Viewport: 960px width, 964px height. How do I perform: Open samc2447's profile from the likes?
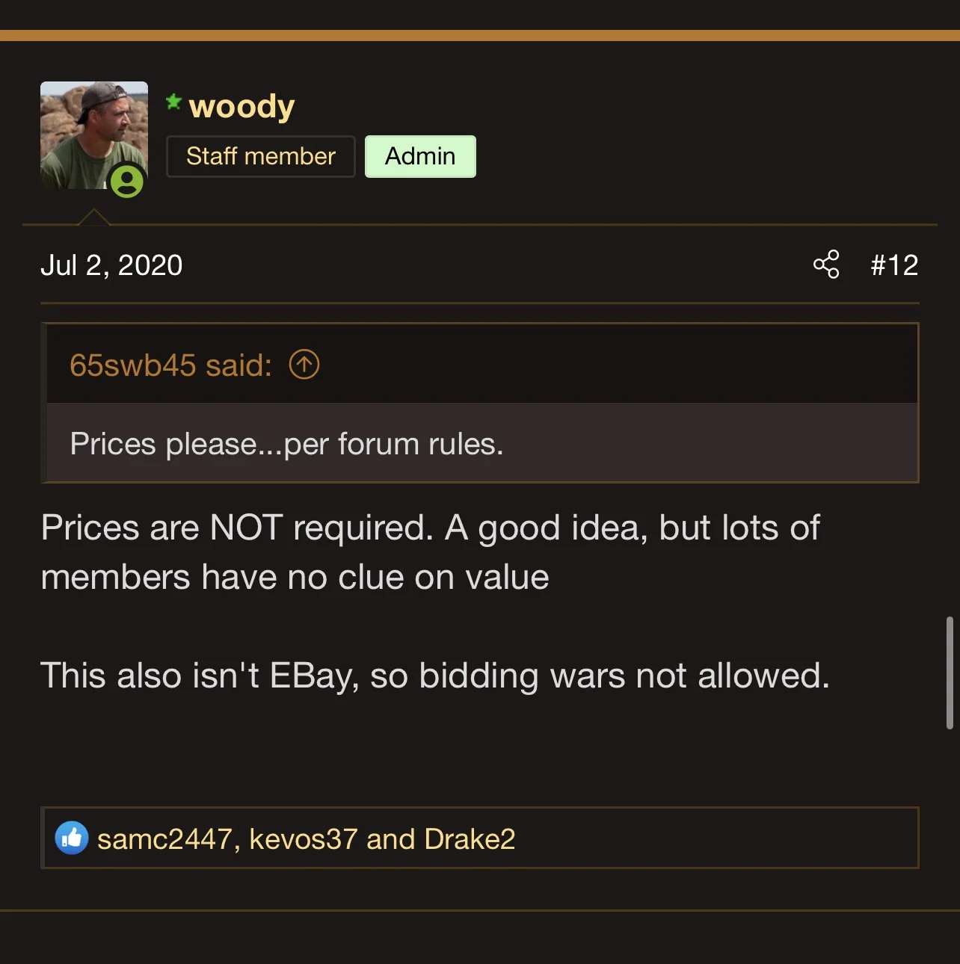pyautogui.click(x=164, y=839)
